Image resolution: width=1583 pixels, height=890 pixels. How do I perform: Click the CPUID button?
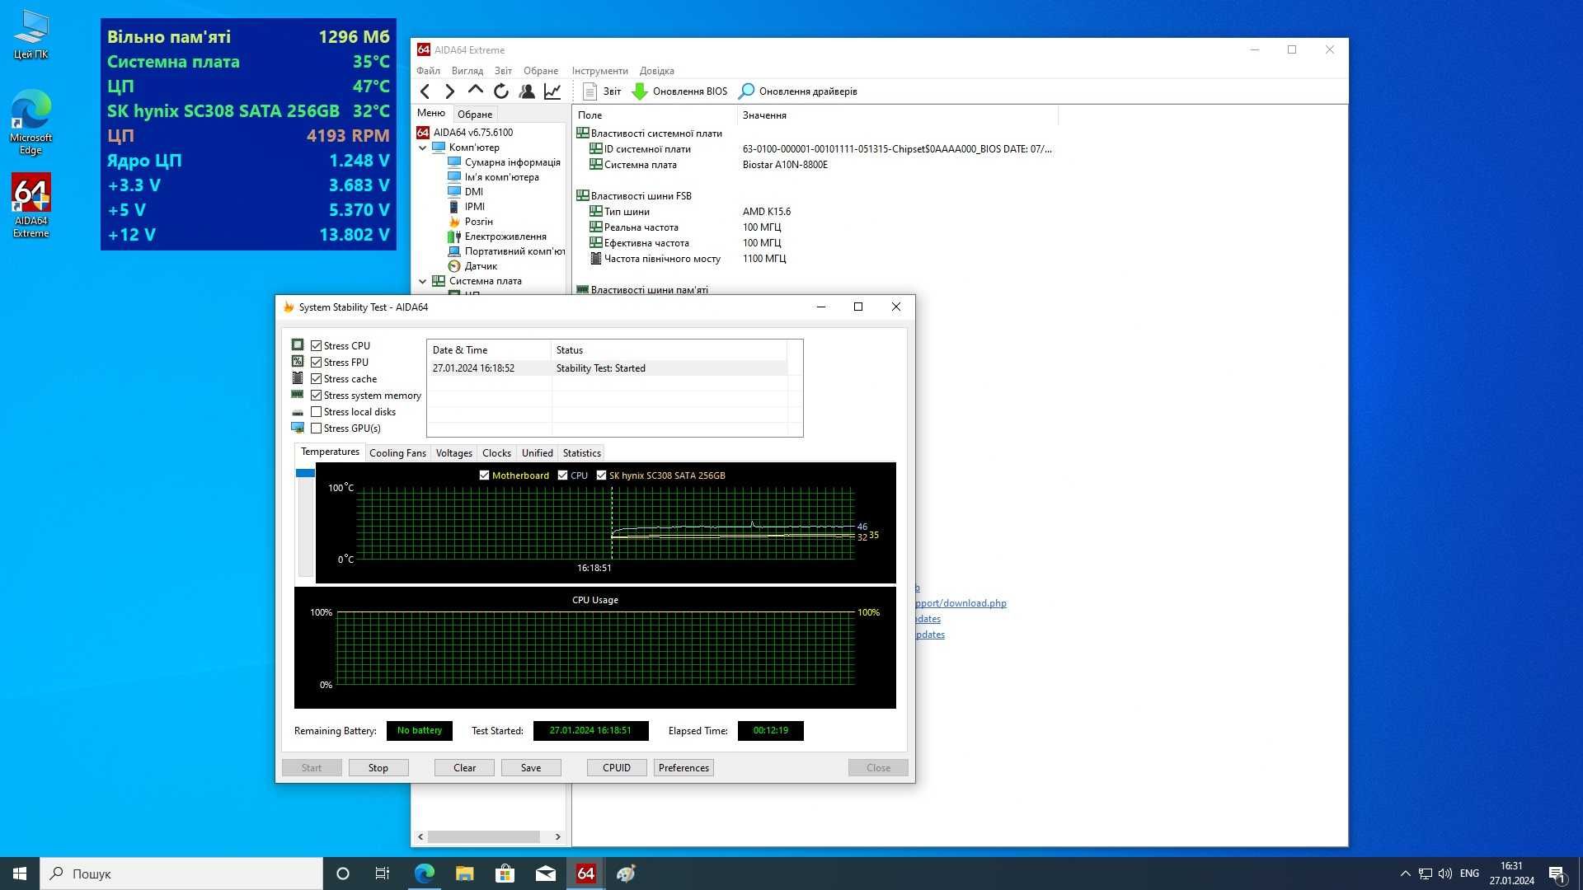[x=617, y=768]
